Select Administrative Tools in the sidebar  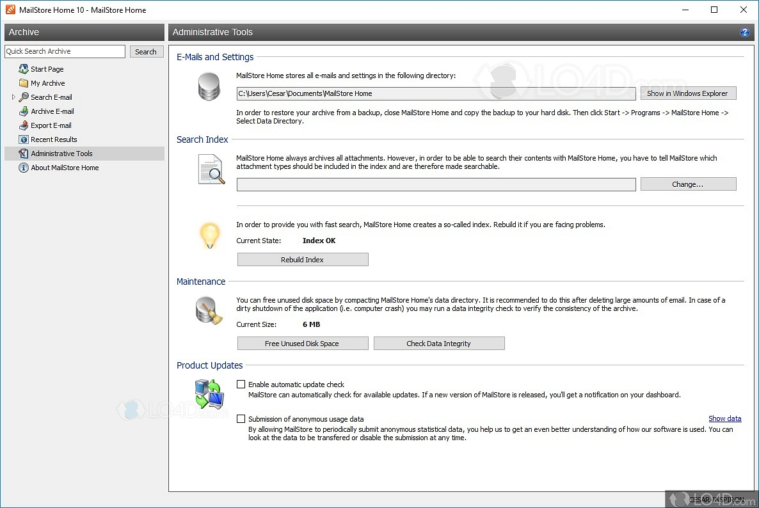[x=61, y=154]
